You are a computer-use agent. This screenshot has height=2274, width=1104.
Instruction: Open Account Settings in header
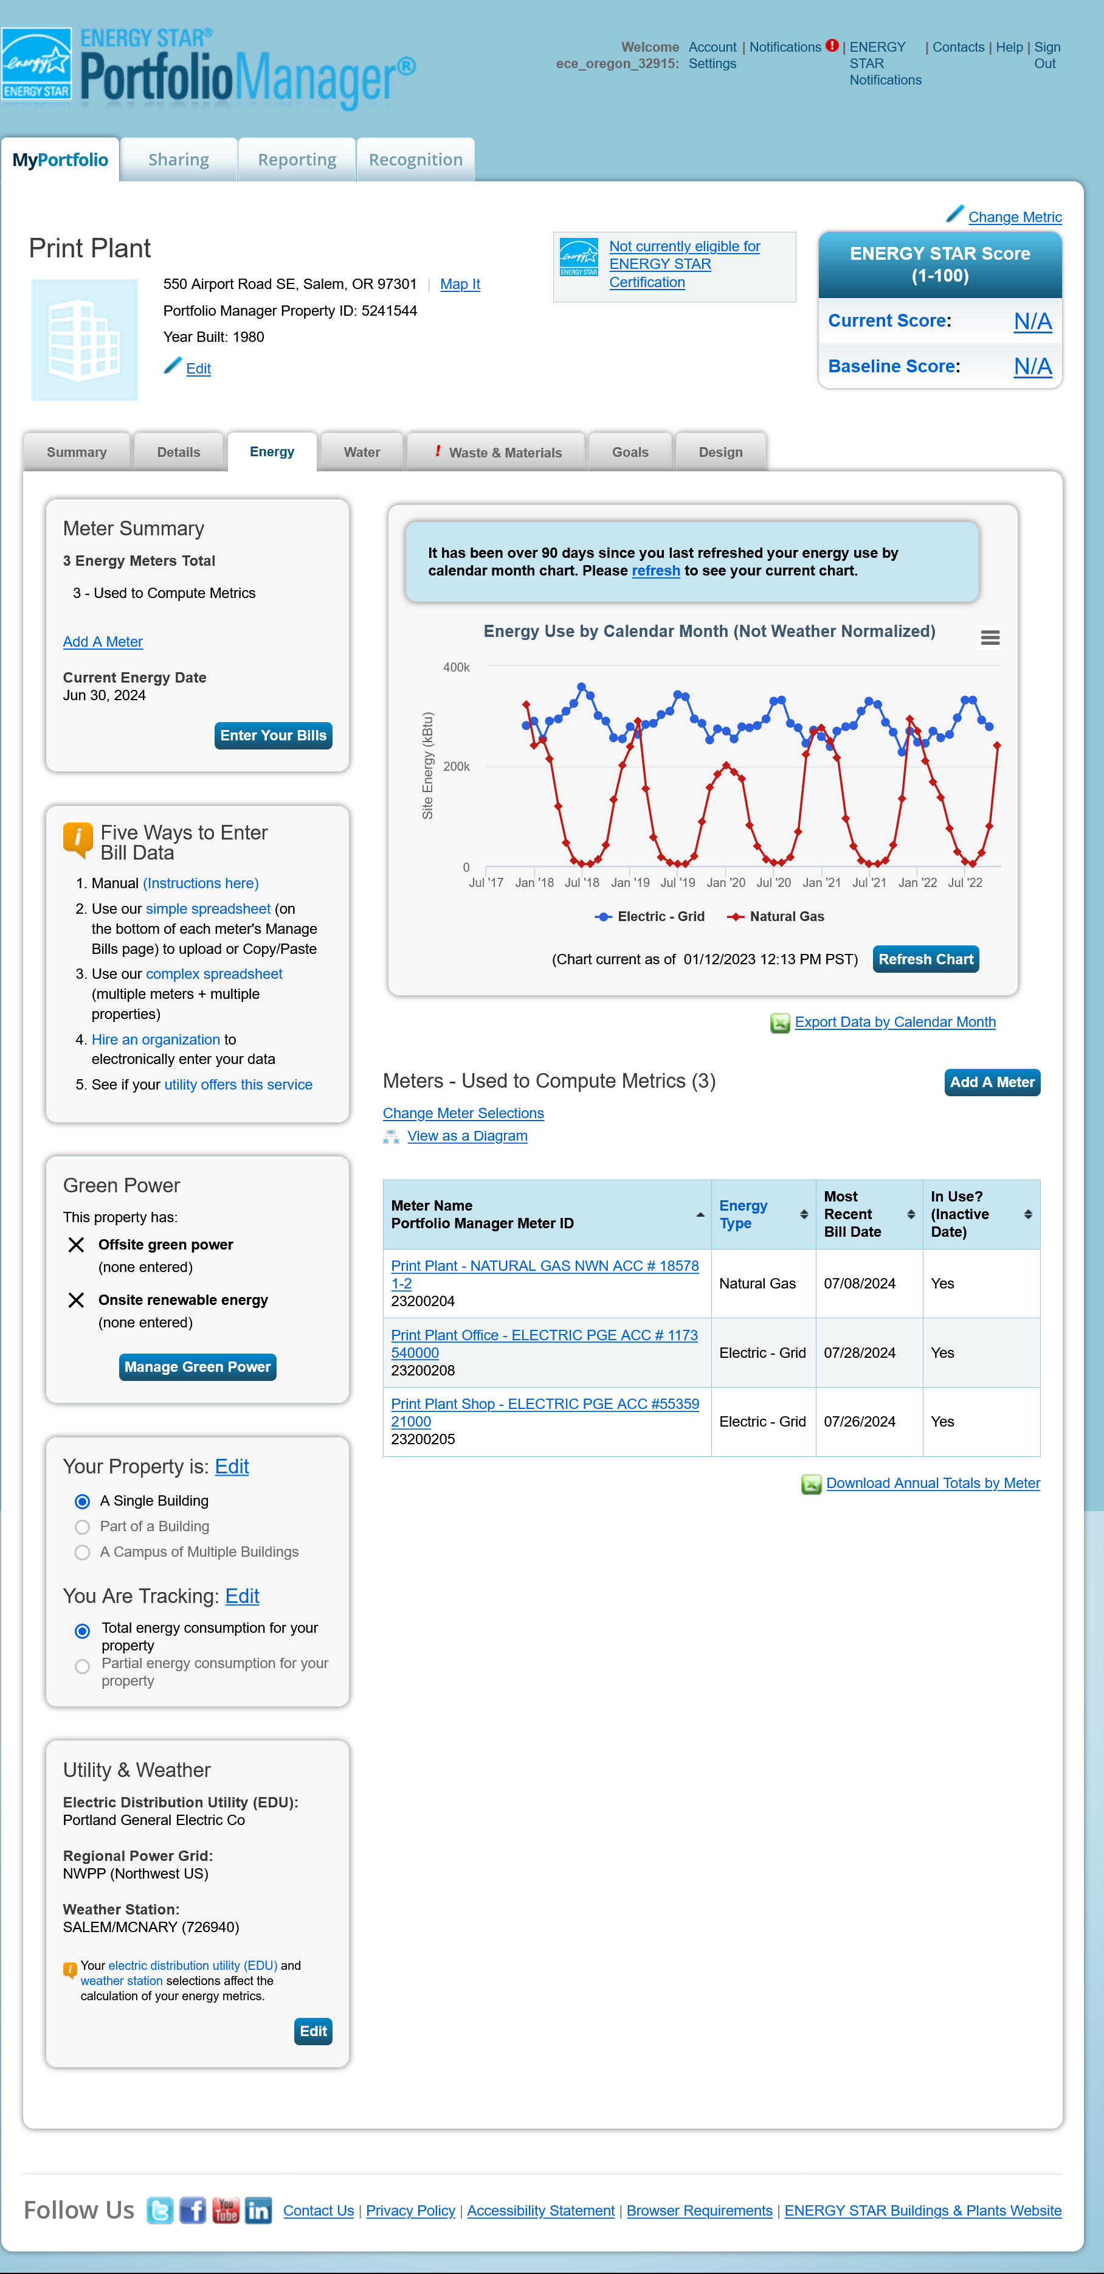coord(712,55)
